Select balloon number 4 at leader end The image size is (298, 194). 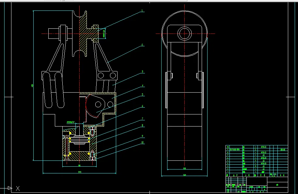pos(143,86)
